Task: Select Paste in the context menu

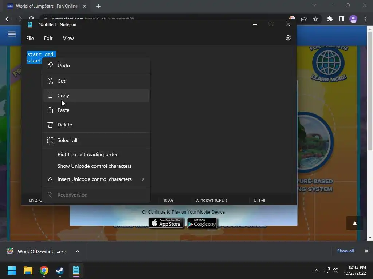Action: [x=96, y=110]
